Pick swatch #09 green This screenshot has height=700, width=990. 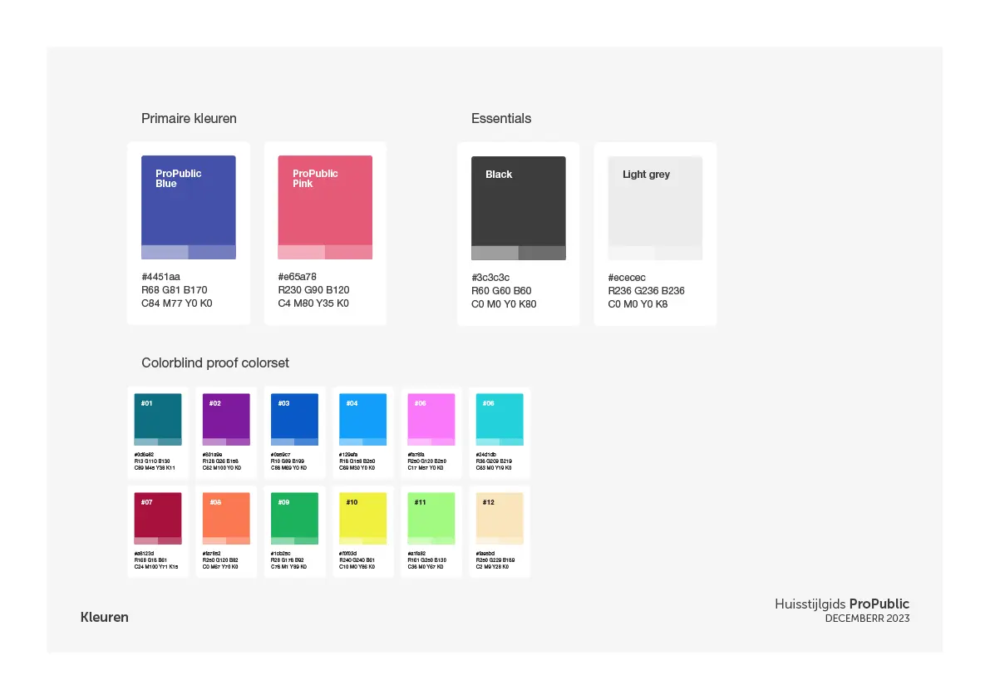294,518
